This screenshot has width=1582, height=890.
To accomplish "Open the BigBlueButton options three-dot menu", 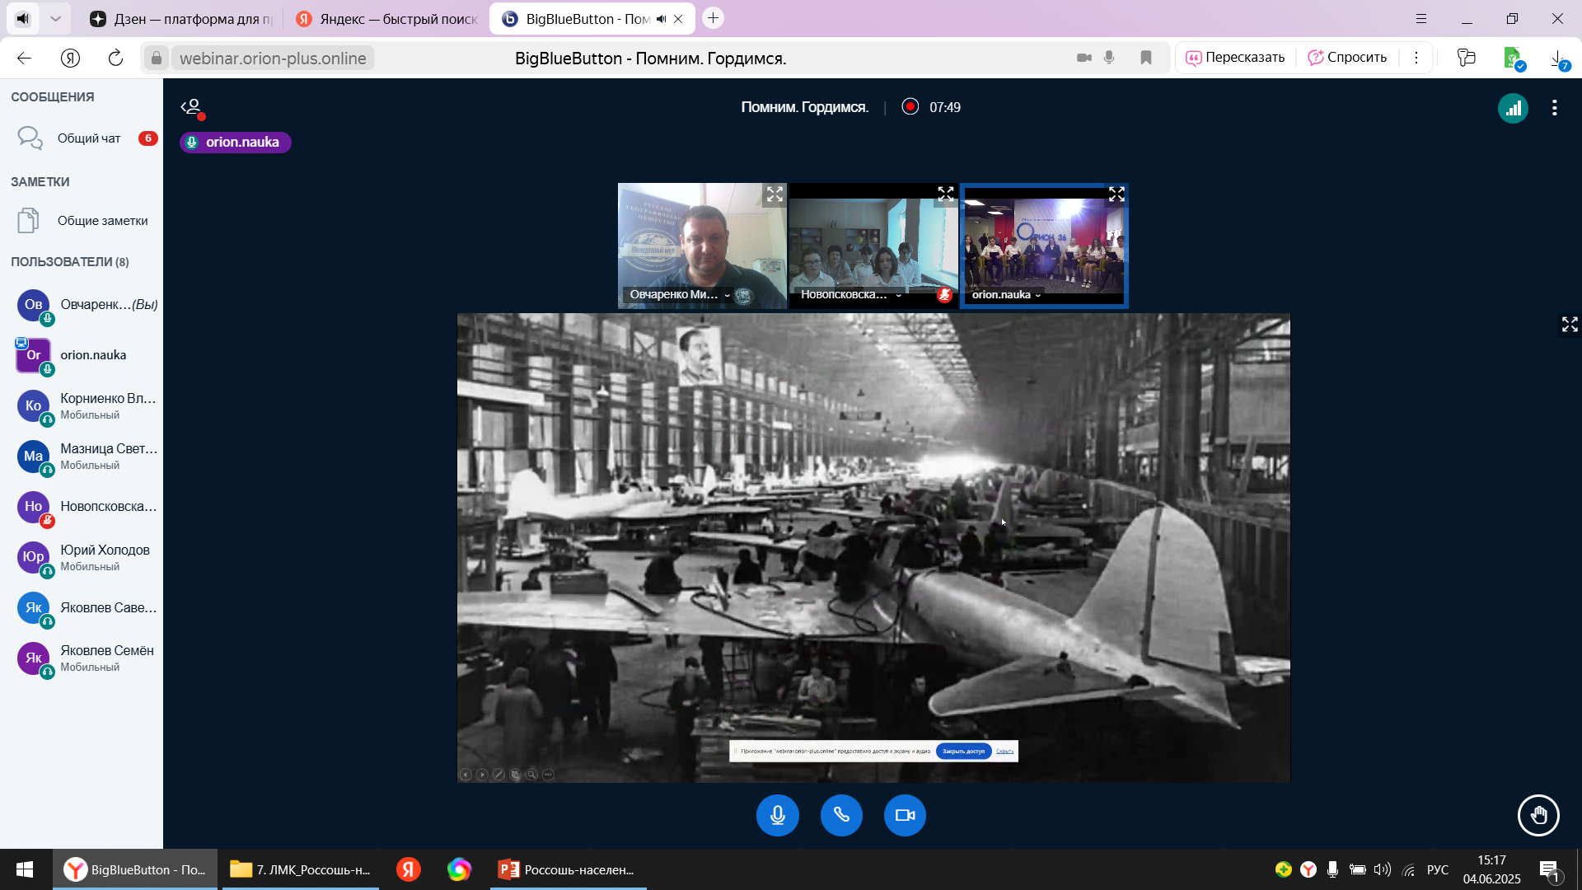I will pos(1554,108).
